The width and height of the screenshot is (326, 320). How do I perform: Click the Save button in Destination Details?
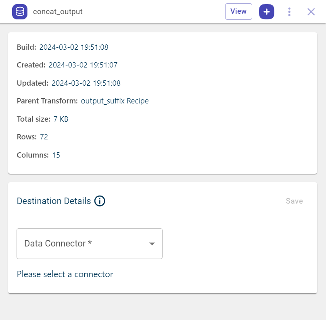coord(294,201)
